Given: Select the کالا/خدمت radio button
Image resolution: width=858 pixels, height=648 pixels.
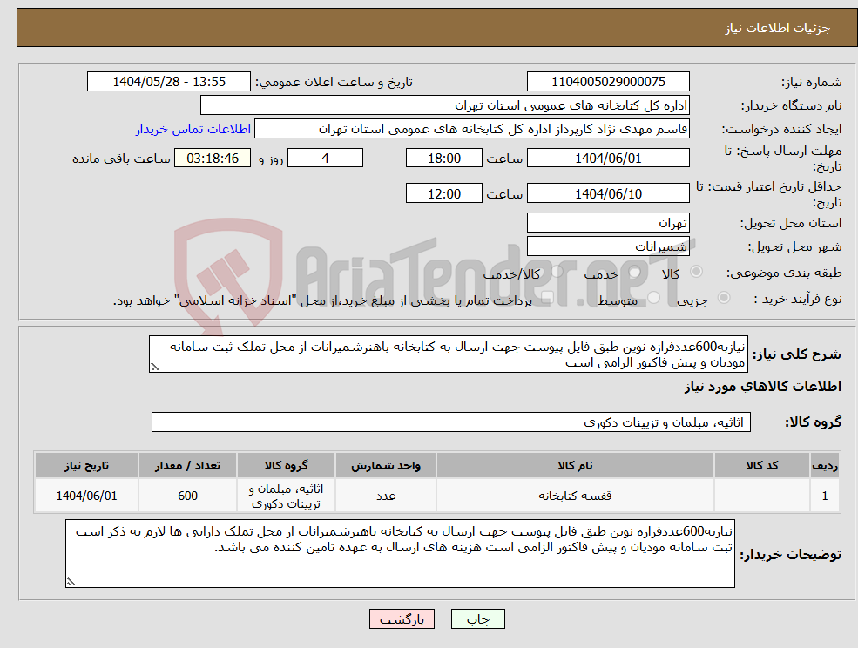Looking at the screenshot, I should click(x=556, y=271).
